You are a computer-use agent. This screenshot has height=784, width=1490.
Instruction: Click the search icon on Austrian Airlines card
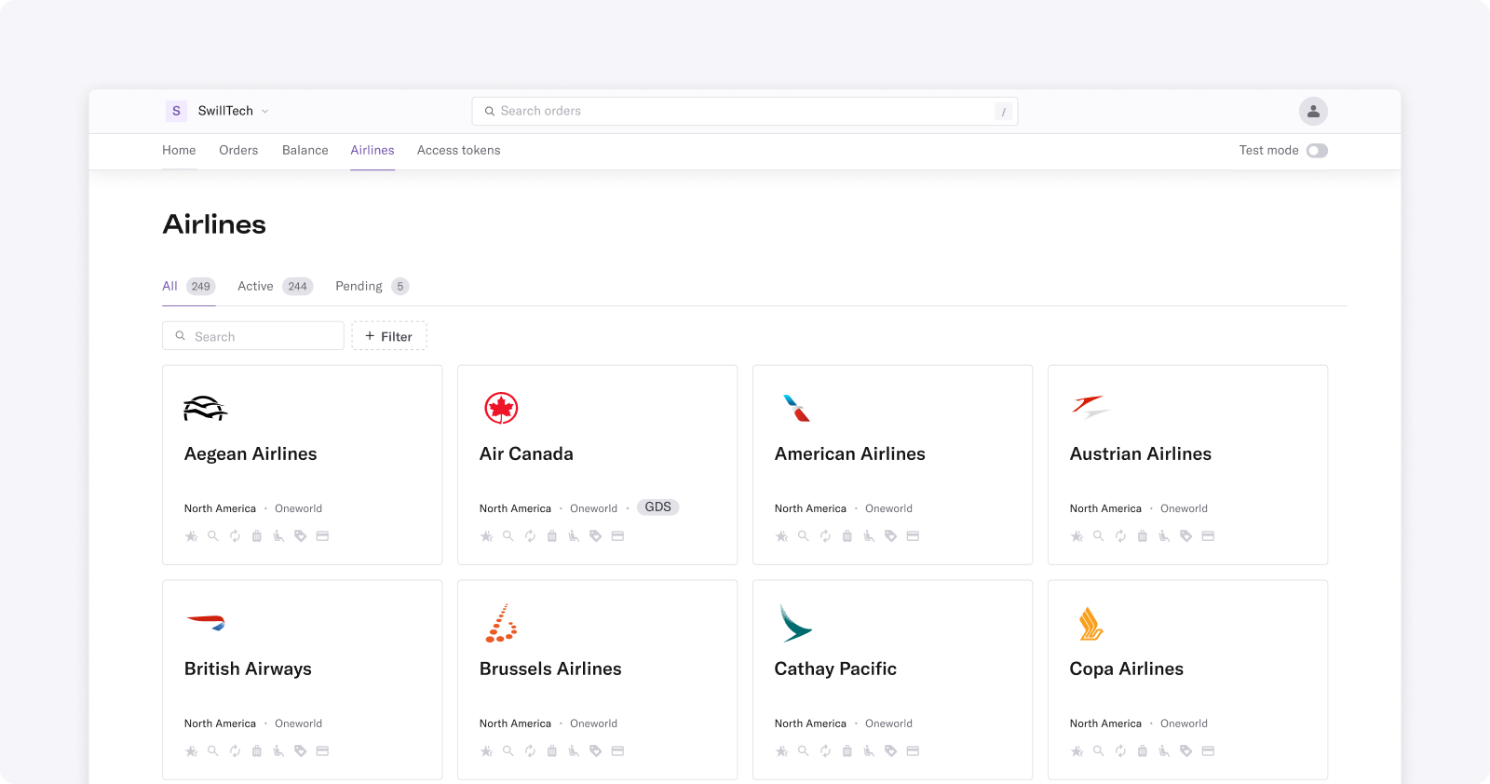click(1099, 536)
